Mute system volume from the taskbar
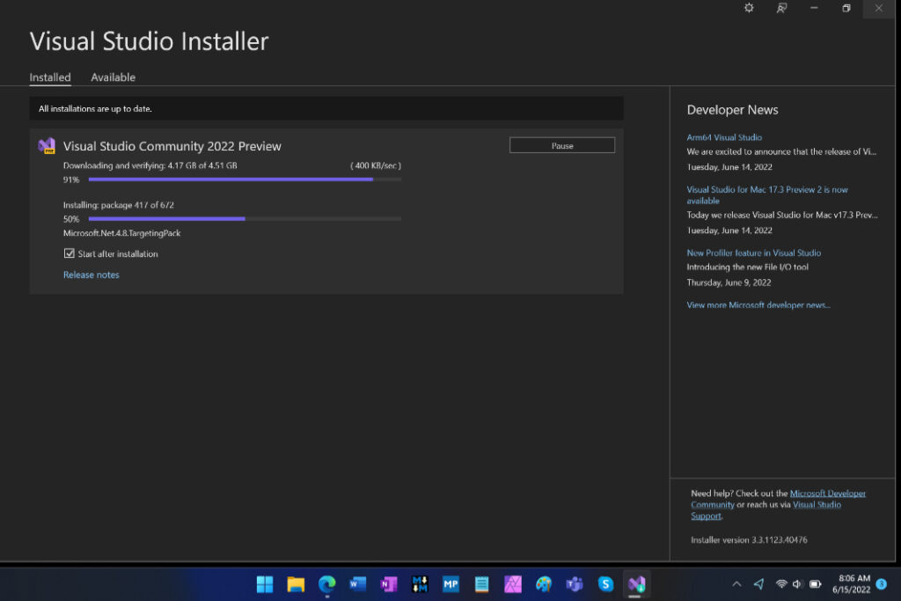The image size is (901, 601). coord(796,583)
